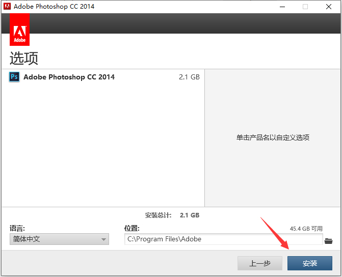Click the 安装总计 total label
Screen dimensions: 342x277
[159, 215]
